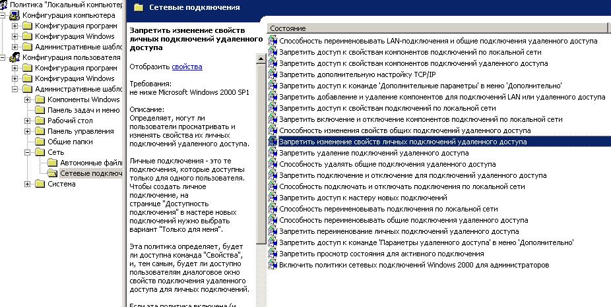Click the icon of 'Запретить просмотр состояния для активного подключения'
The height and width of the screenshot is (307, 611).
click(x=273, y=254)
